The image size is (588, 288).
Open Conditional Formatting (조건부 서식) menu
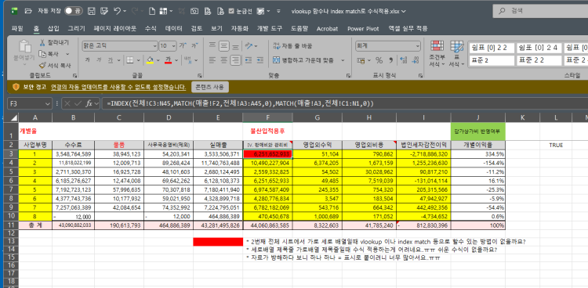[x=437, y=54]
